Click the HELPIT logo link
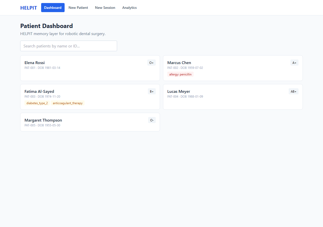323x227 pixels. [x=29, y=8]
